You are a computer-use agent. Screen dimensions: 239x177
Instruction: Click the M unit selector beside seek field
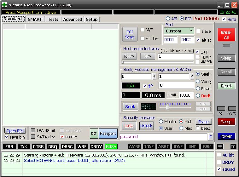[x=192, y=77]
